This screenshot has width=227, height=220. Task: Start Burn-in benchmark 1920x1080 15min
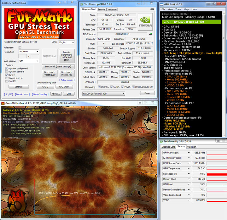point(67,56)
